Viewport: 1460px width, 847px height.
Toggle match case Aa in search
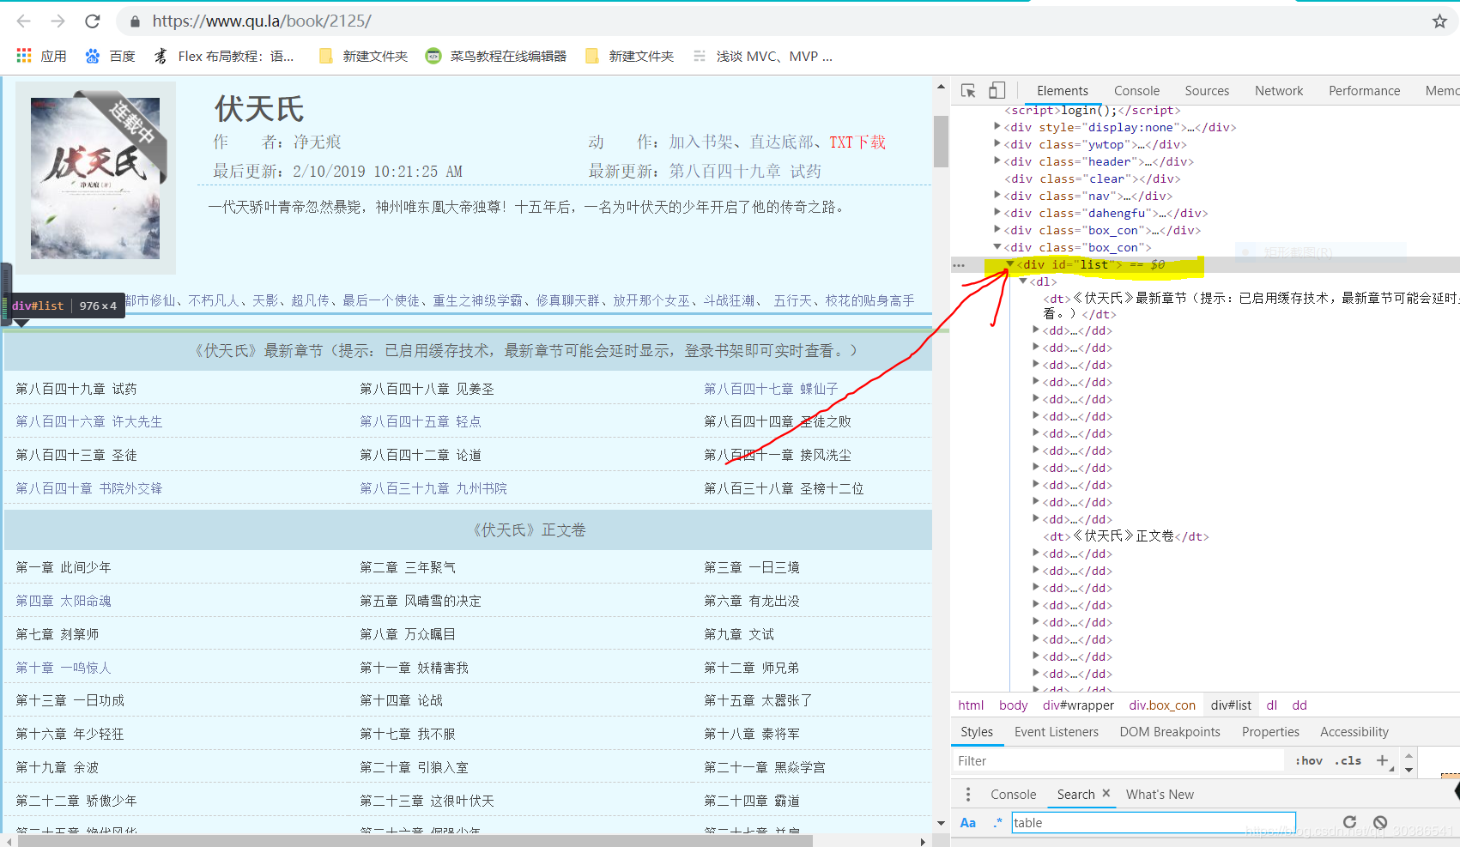click(x=967, y=823)
